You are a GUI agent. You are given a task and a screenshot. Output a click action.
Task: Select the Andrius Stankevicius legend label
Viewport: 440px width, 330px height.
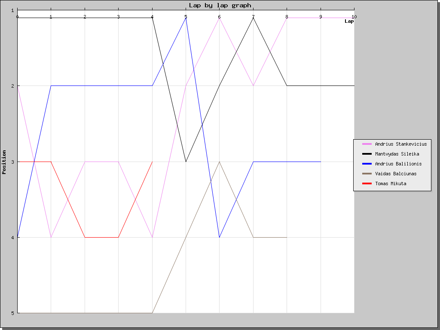[401, 144]
